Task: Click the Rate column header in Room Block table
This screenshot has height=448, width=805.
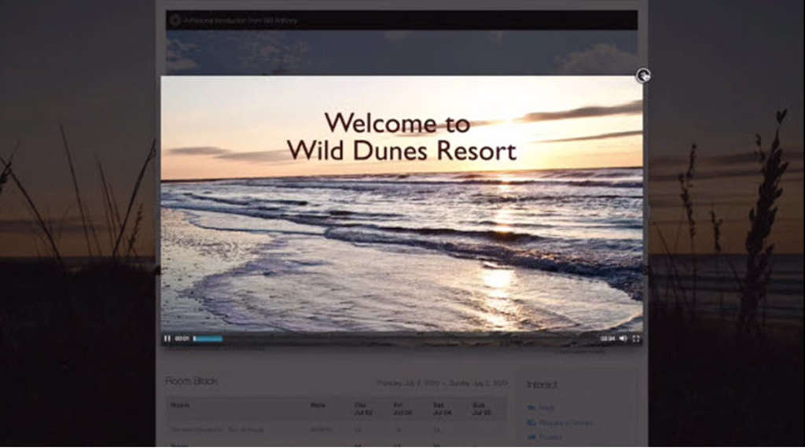Action: [x=317, y=406]
